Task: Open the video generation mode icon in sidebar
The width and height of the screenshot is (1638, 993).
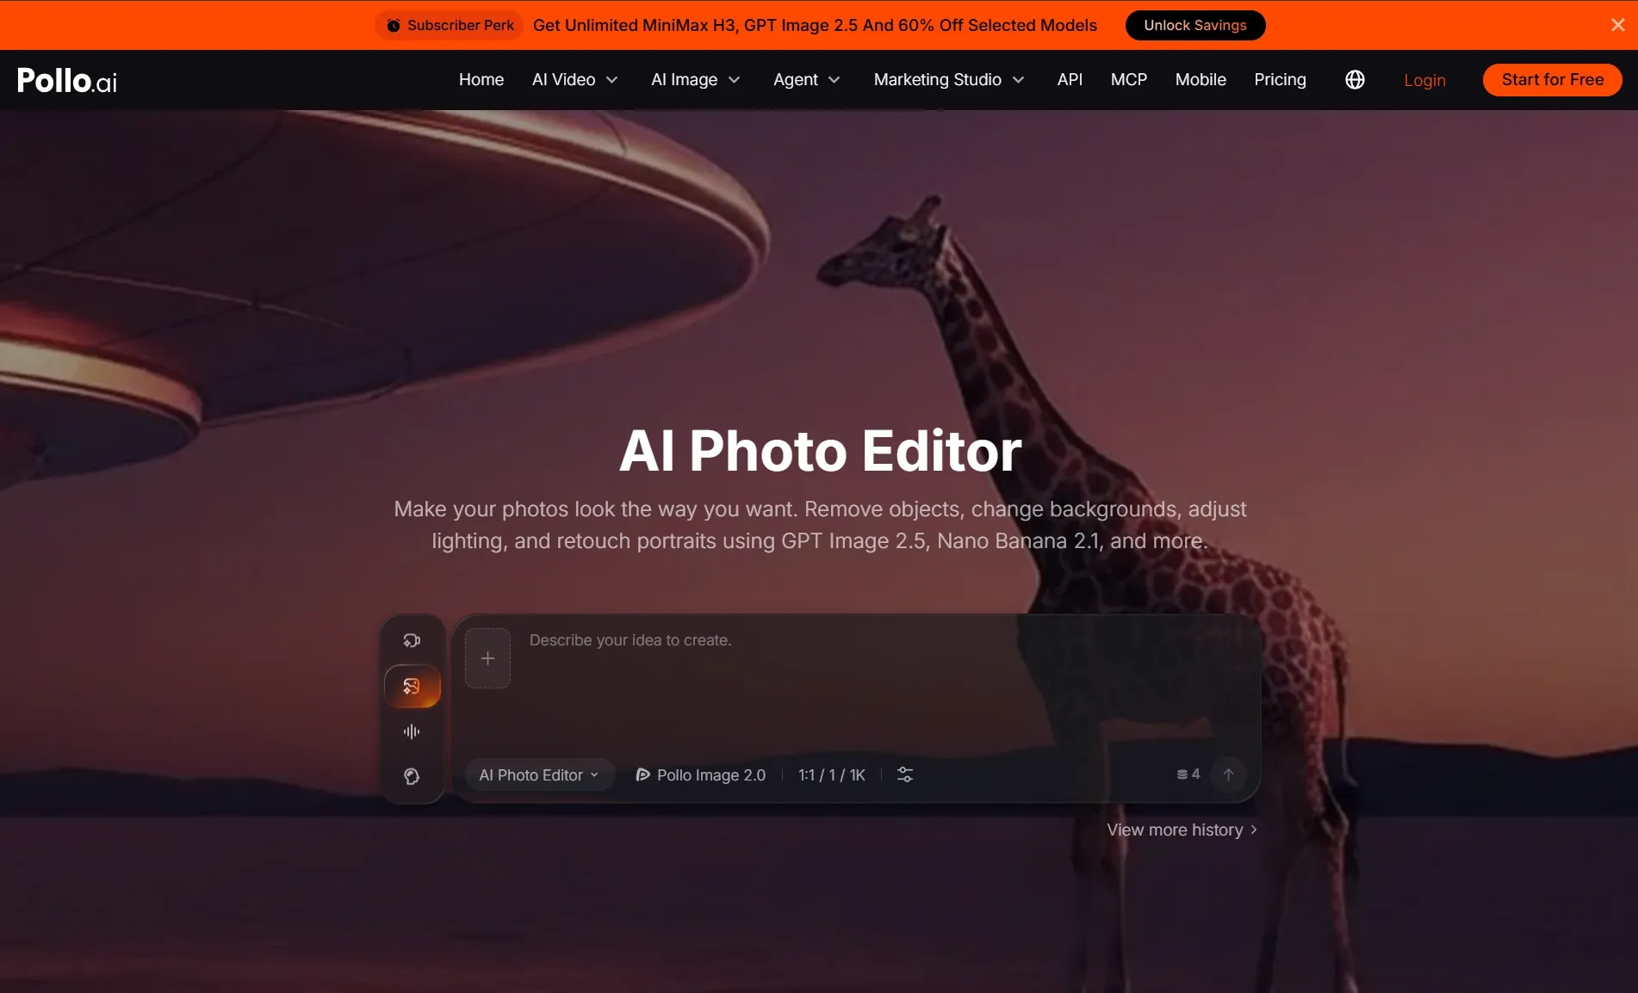Action: tap(412, 640)
